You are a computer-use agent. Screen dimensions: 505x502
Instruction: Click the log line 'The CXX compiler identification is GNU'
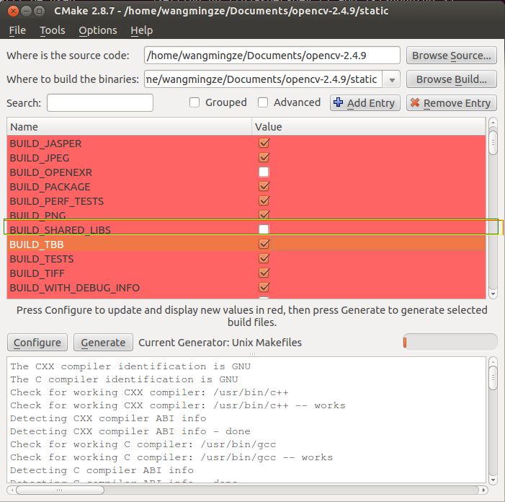pos(130,366)
